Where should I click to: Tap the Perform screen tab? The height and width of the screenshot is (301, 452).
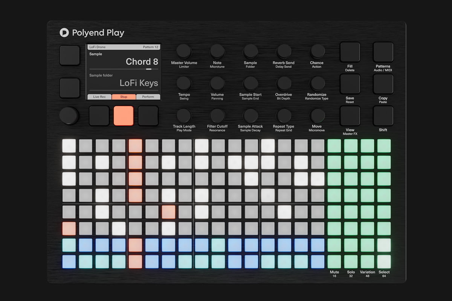tap(148, 97)
